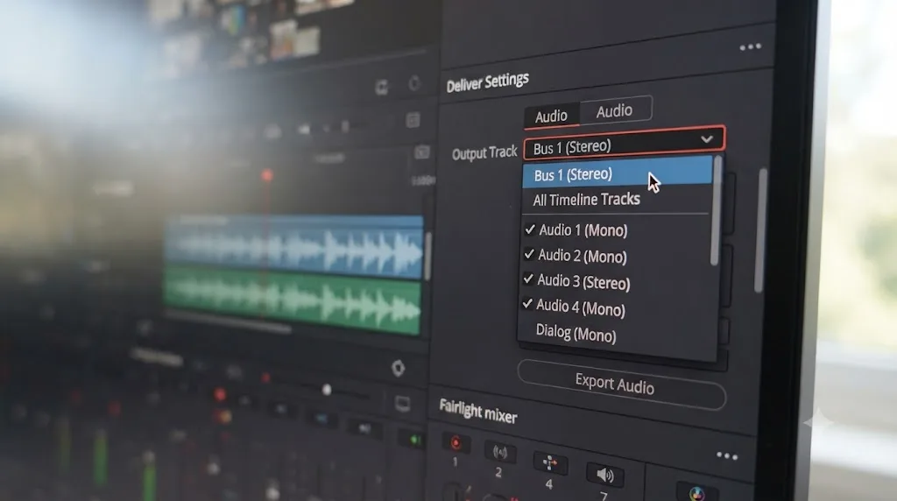The width and height of the screenshot is (897, 501).
Task: Choose All Timeline Tracks in the dropdown list
Action: pyautogui.click(x=586, y=200)
